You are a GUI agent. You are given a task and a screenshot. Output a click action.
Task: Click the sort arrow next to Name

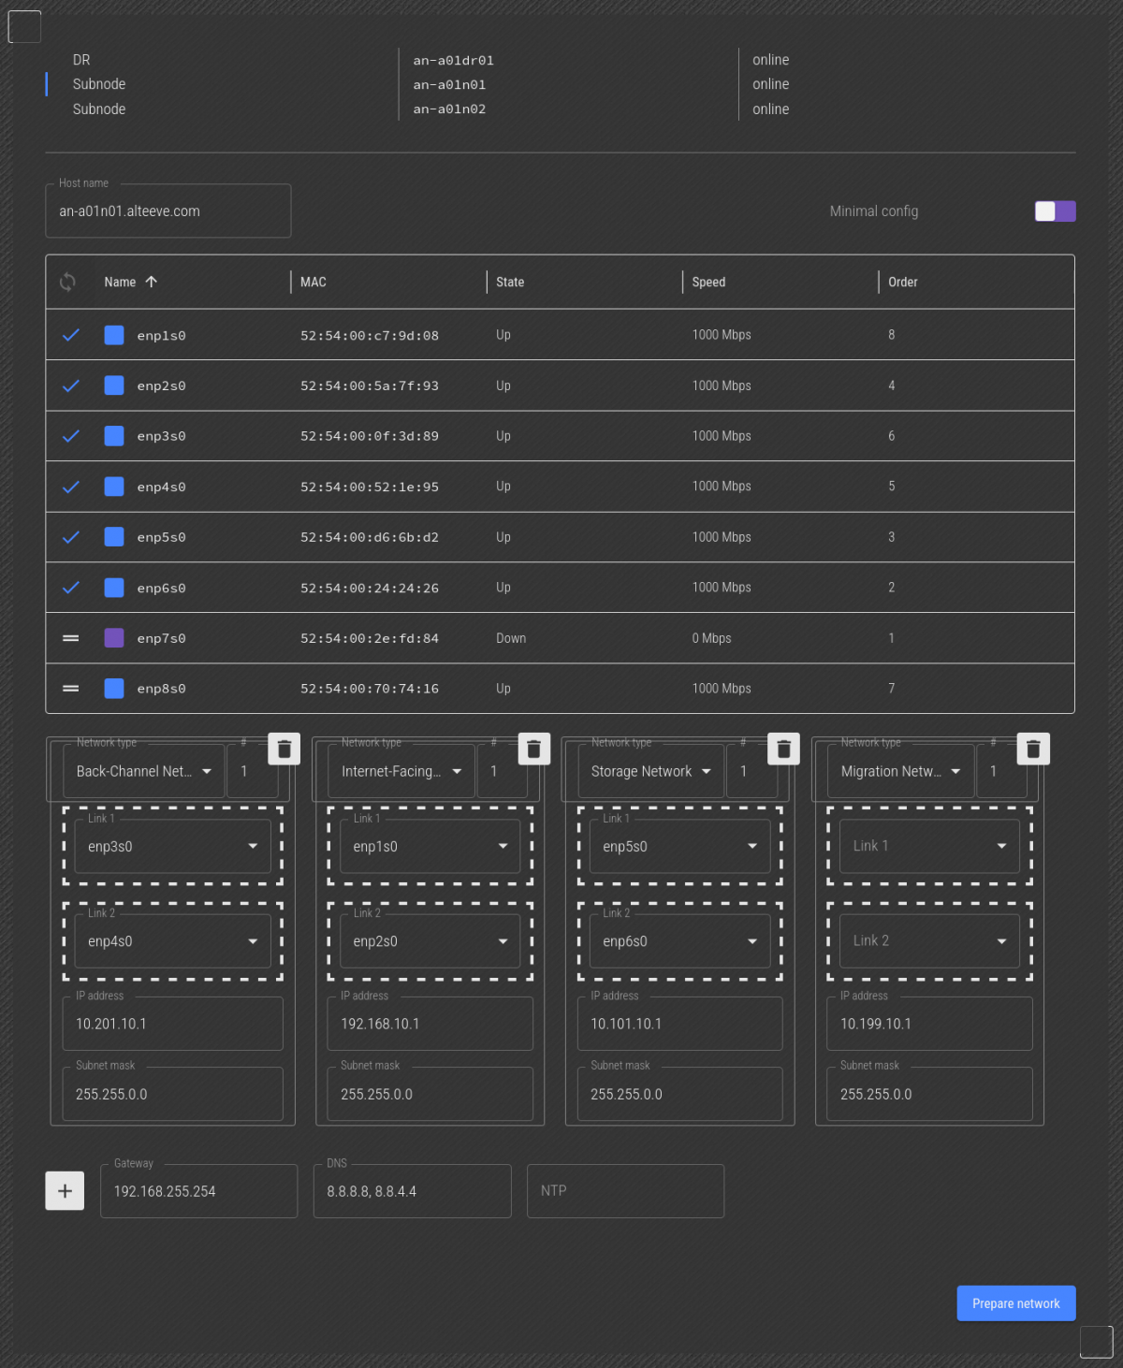coord(152,282)
